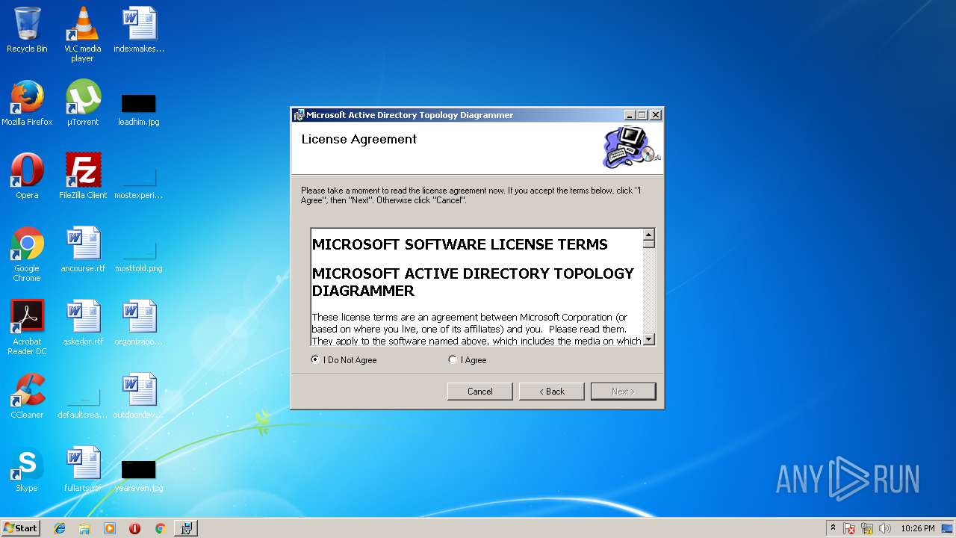This screenshot has width=956, height=538.
Task: Select the leadhim.jpg file on the desktop
Action: click(139, 110)
